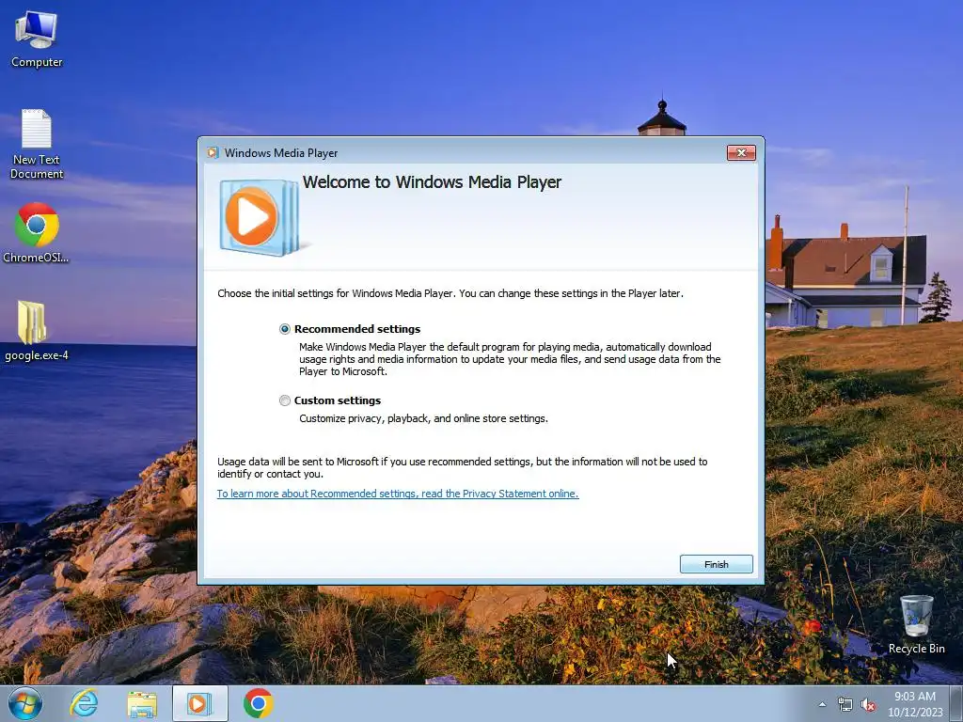Click the Windows Media Player title bar icon
Viewport: 963px width, 722px height.
point(213,153)
